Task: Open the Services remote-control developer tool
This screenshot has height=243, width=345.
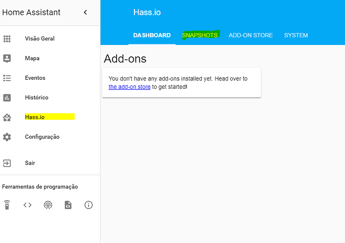Action: coord(7,205)
